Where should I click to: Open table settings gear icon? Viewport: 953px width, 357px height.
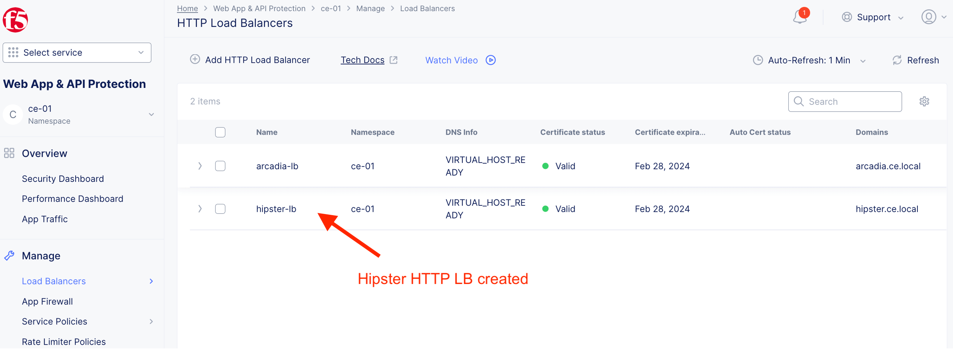(x=924, y=101)
